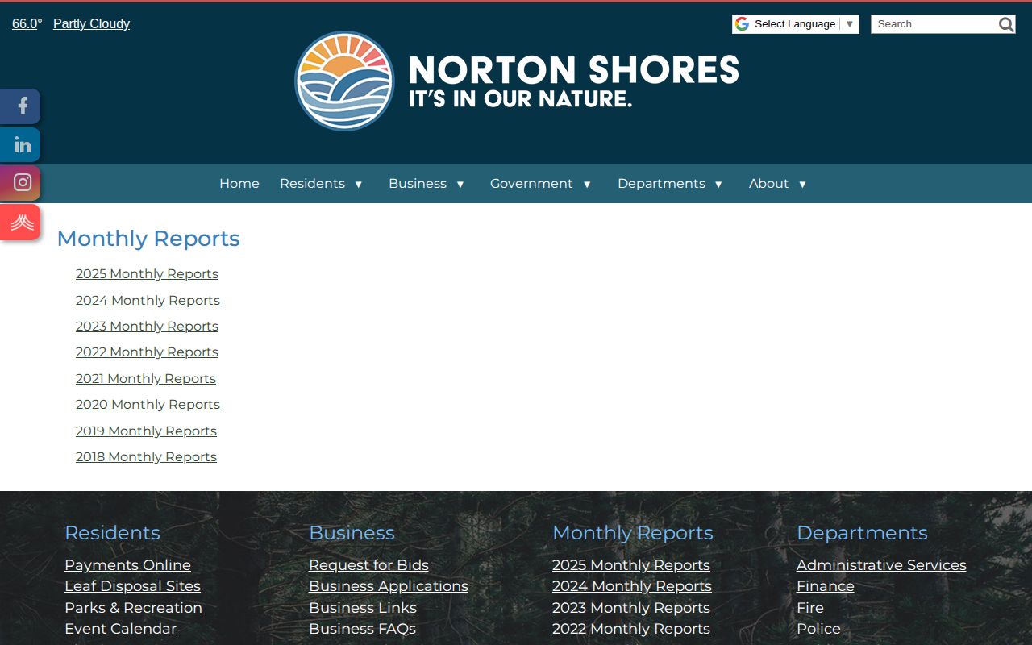1032x645 pixels.
Task: Expand the About menu arrow
Action: tap(802, 185)
